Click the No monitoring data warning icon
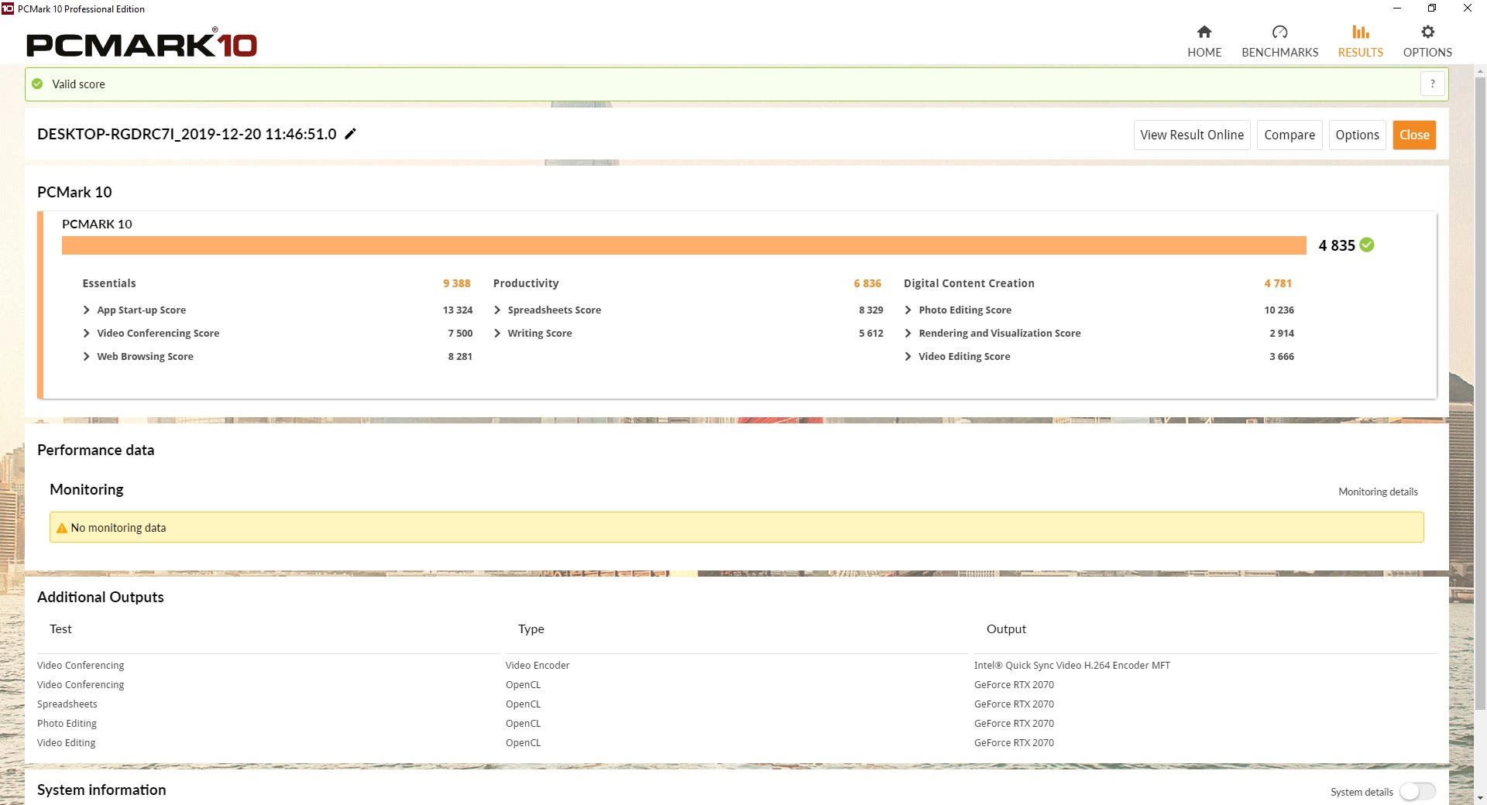The width and height of the screenshot is (1487, 805). point(62,528)
